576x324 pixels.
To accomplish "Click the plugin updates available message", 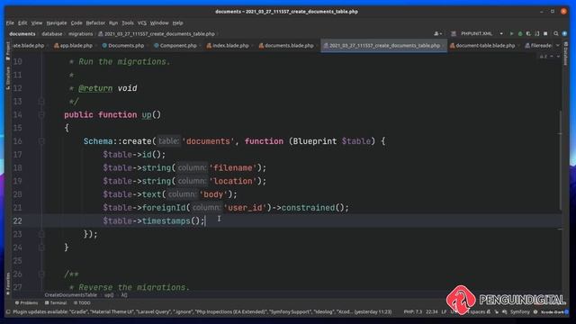I will point(202,312).
